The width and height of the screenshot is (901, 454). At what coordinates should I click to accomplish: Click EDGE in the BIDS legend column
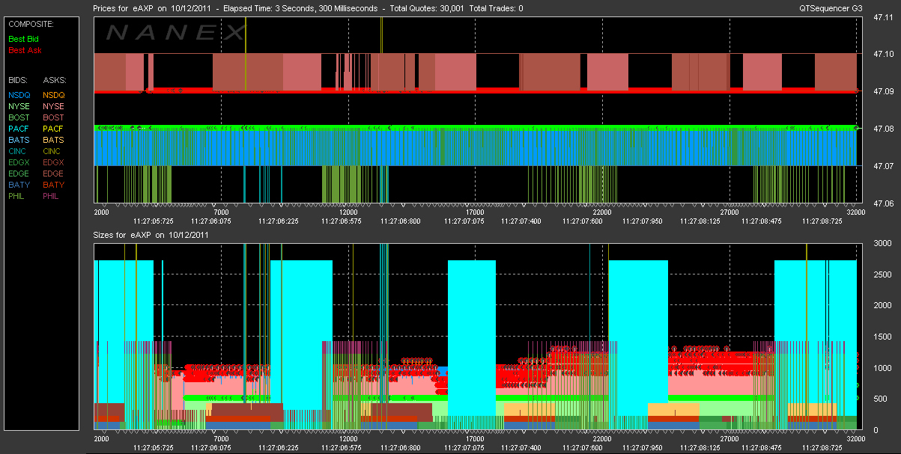[x=20, y=174]
